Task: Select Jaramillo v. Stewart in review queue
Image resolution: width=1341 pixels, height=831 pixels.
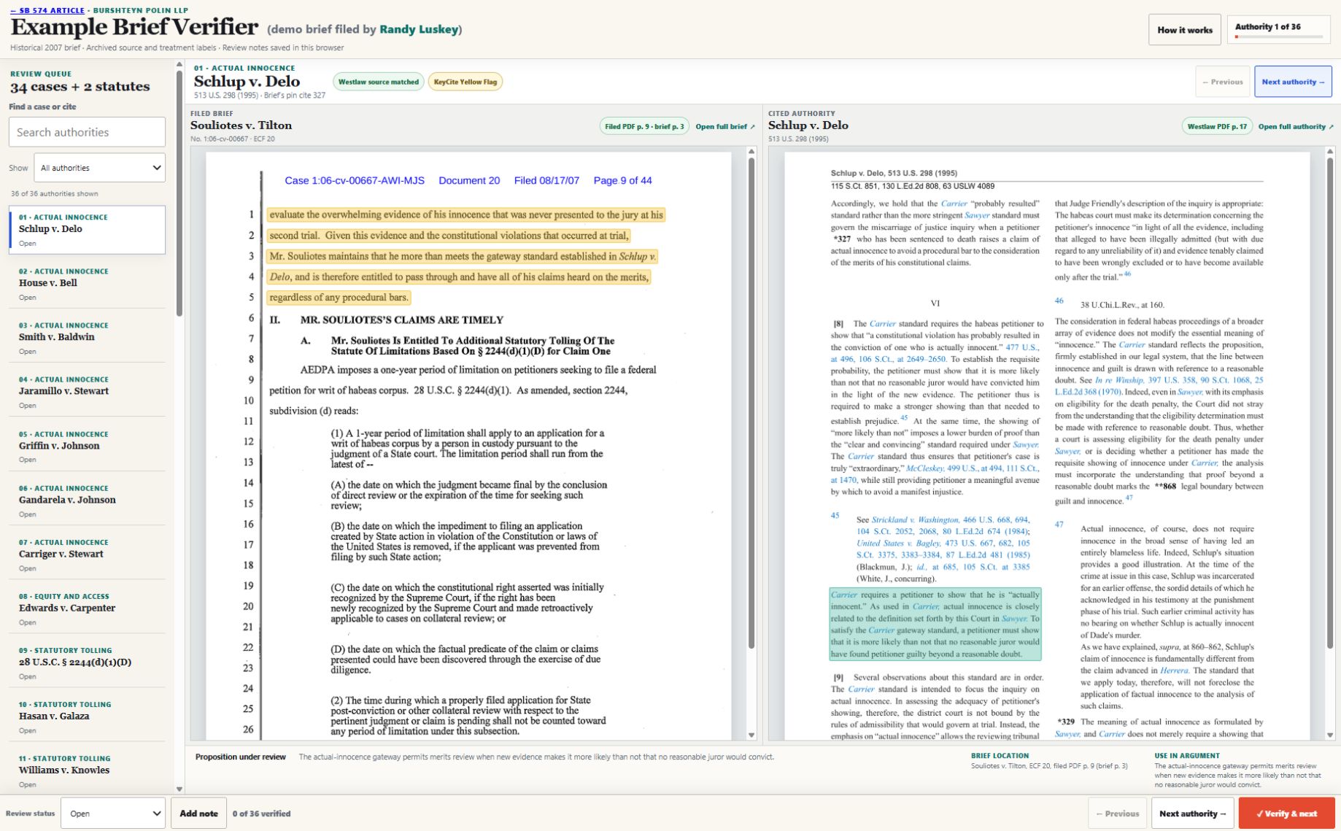Action: click(87, 392)
